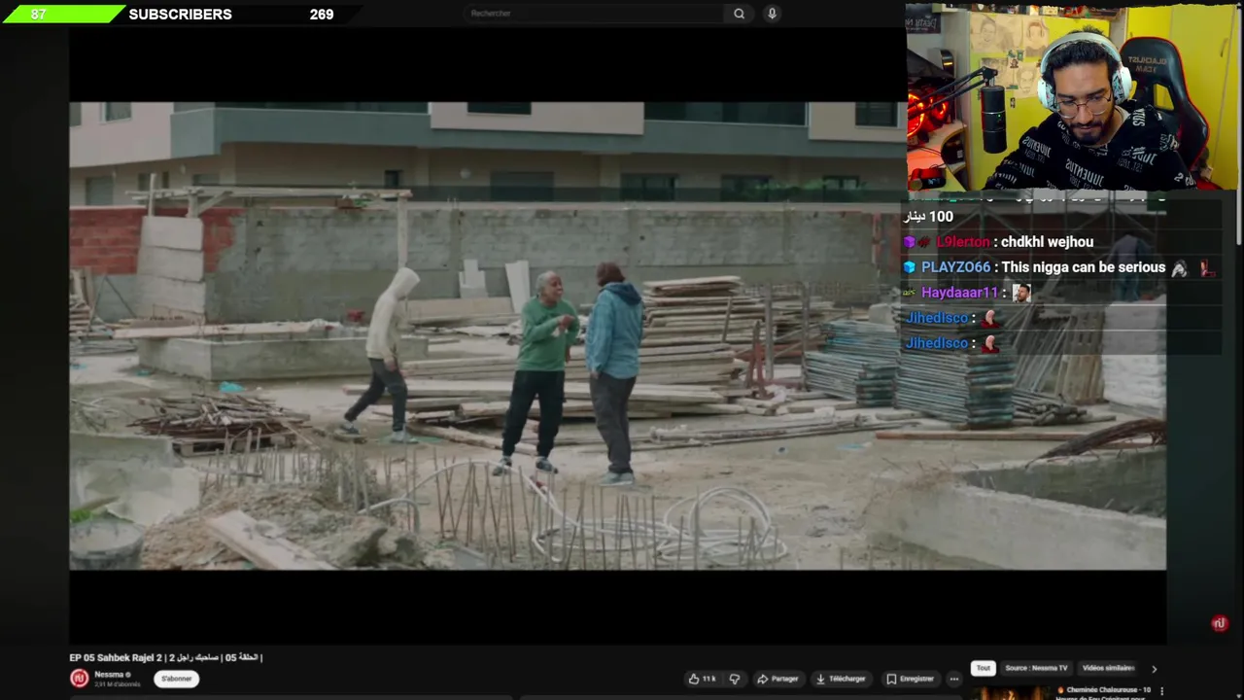Click PLAYZO66 chat username

[955, 267]
